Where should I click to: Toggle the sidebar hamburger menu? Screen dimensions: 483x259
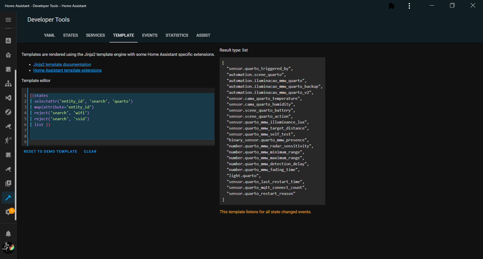pyautogui.click(x=8, y=20)
